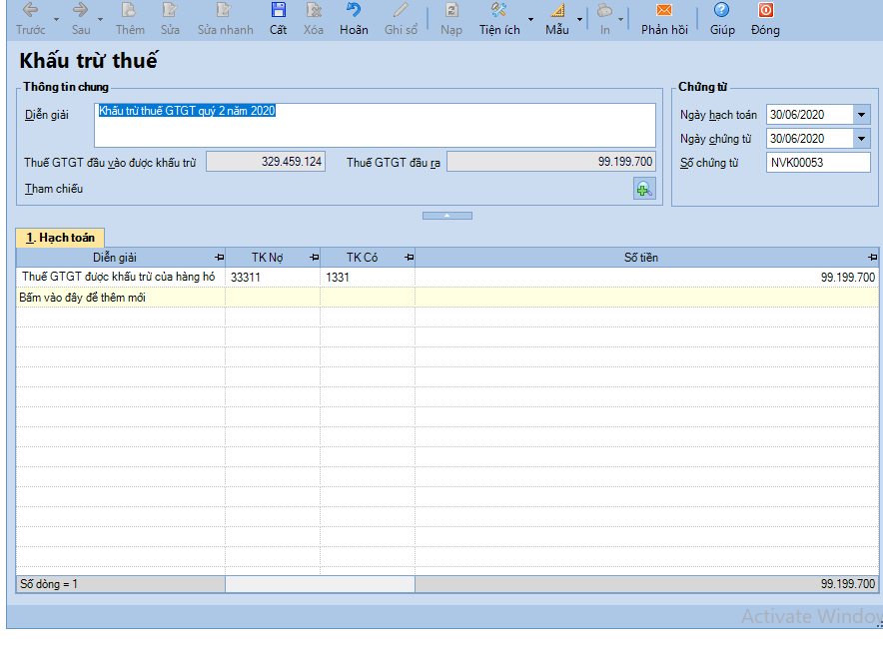Click the Mẫu template icon

click(x=557, y=10)
